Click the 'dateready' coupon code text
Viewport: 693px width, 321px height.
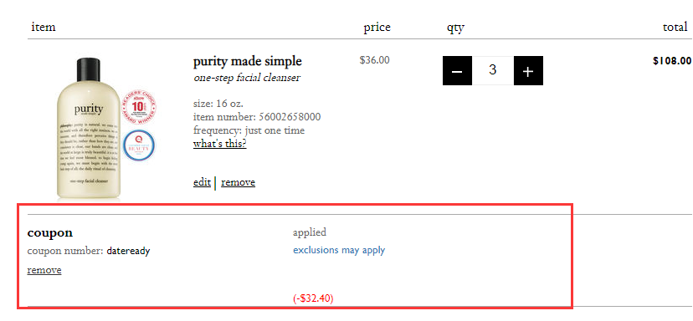(128, 252)
